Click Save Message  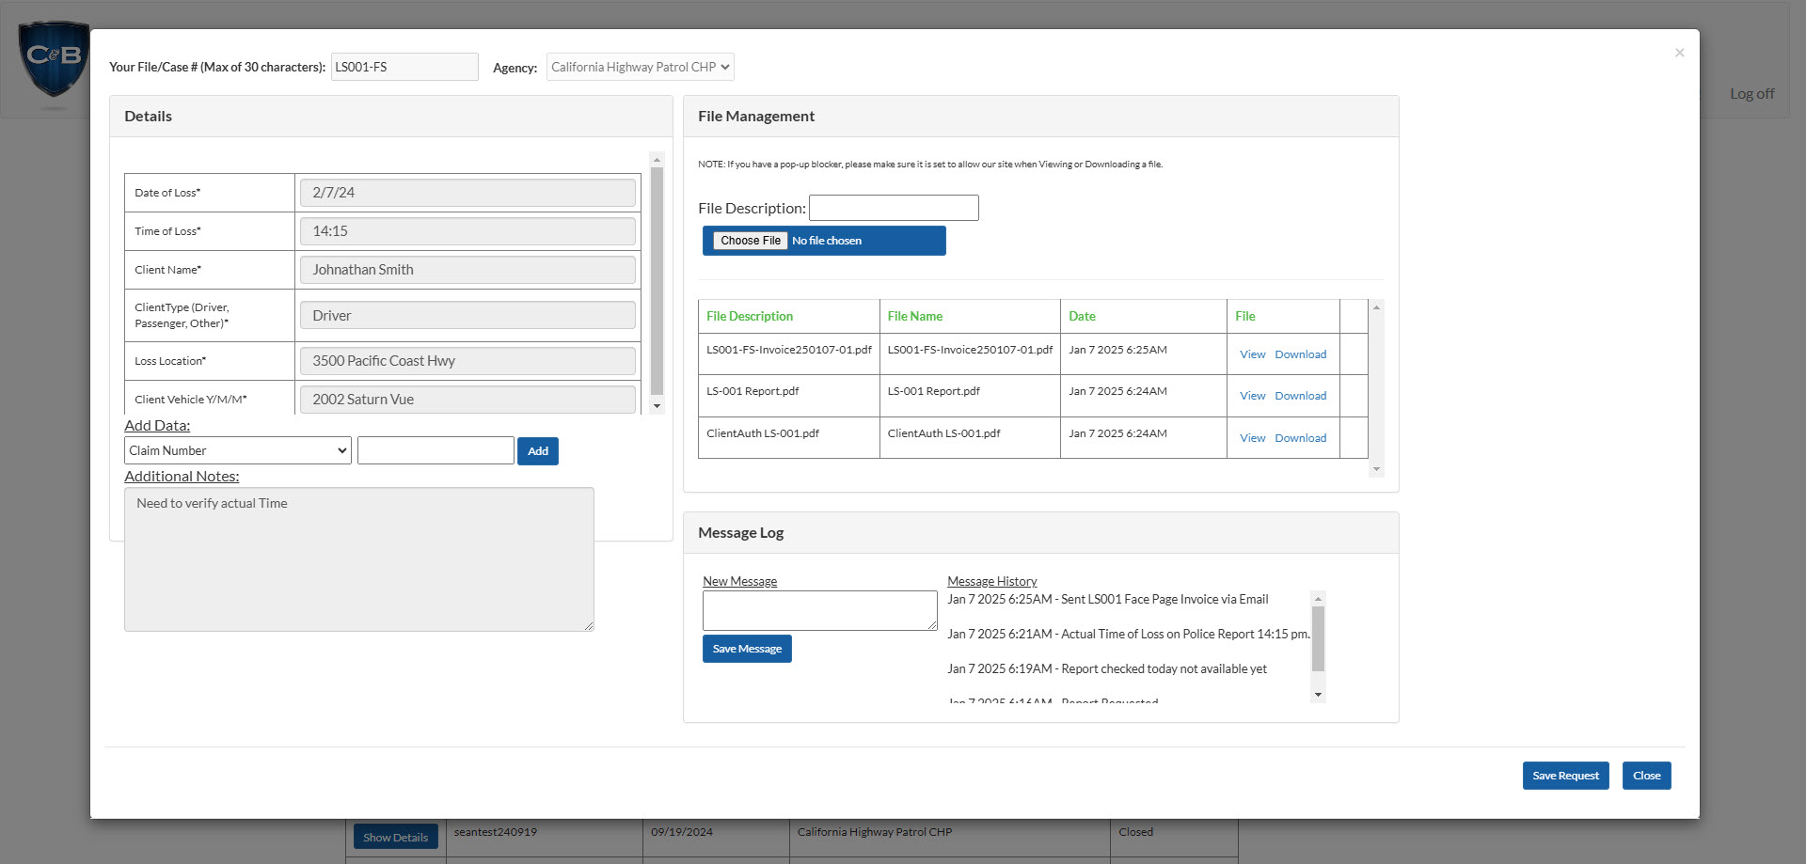[746, 648]
